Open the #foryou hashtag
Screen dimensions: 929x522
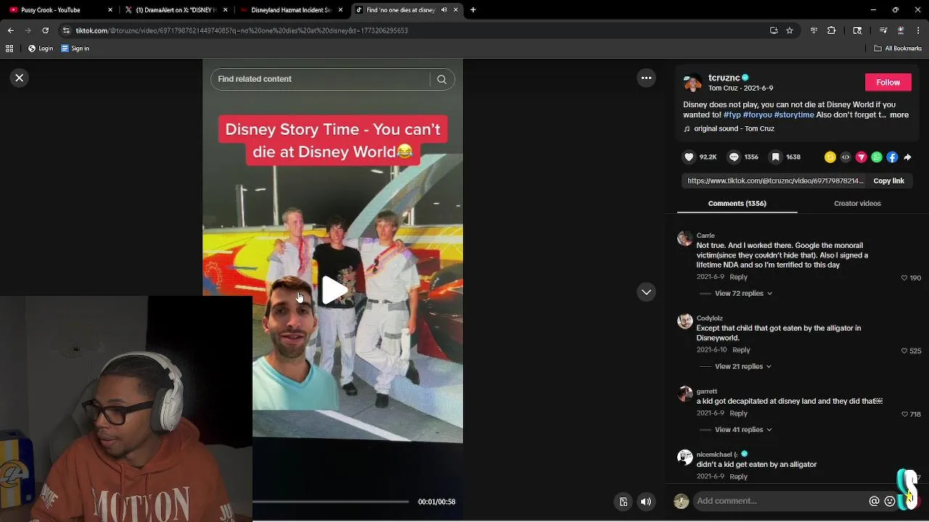coord(757,115)
